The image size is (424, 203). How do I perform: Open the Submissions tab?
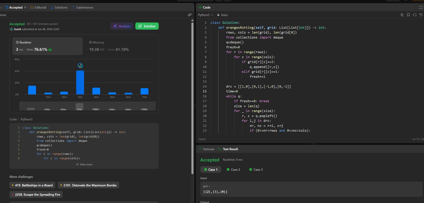pos(82,7)
